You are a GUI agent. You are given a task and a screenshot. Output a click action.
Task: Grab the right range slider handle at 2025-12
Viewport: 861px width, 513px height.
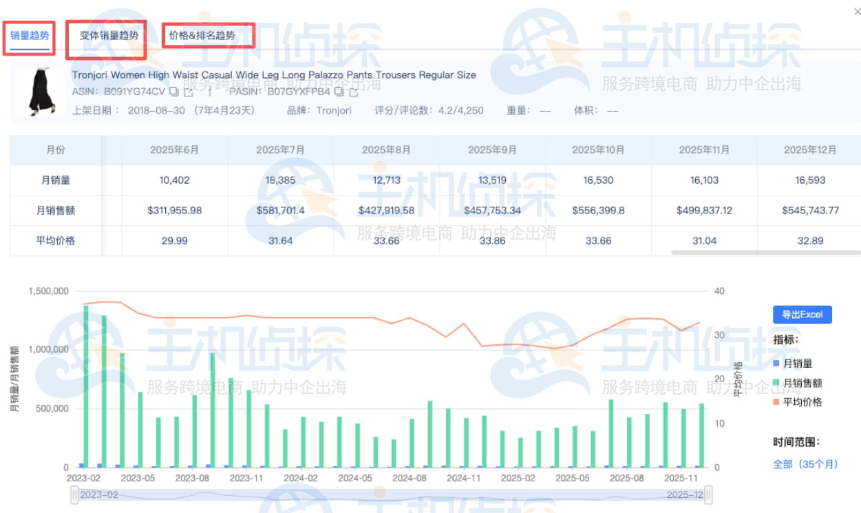pyautogui.click(x=708, y=494)
